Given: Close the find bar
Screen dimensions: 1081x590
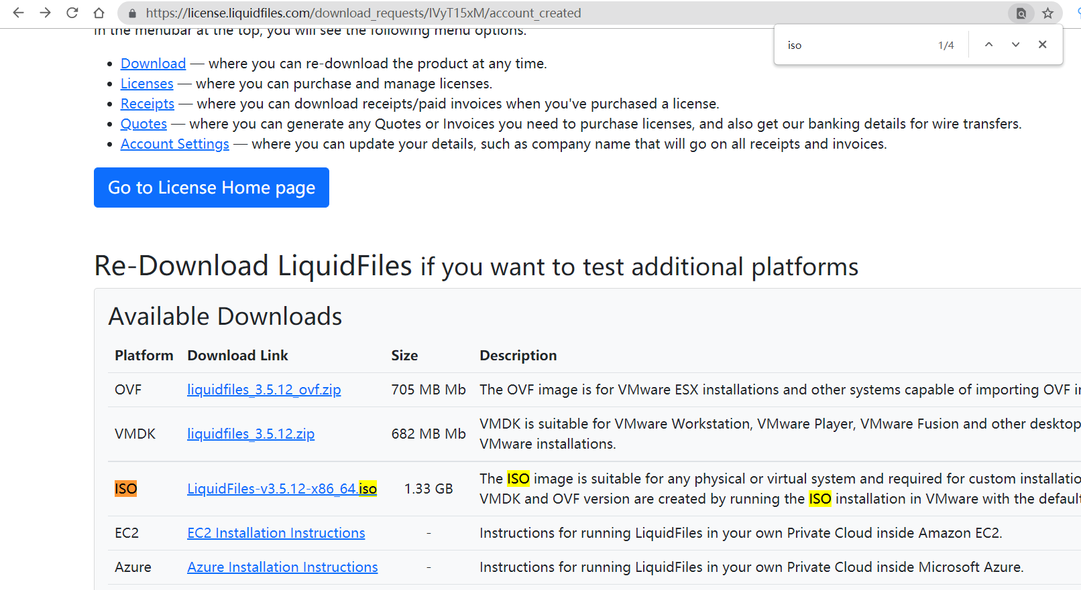Looking at the screenshot, I should 1042,45.
